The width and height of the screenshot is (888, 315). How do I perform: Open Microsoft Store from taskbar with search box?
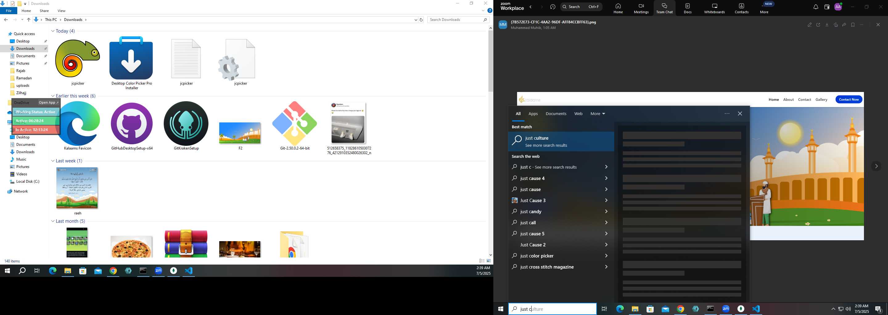pos(650,309)
